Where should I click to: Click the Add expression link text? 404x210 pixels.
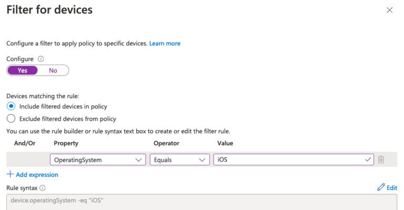37,174
